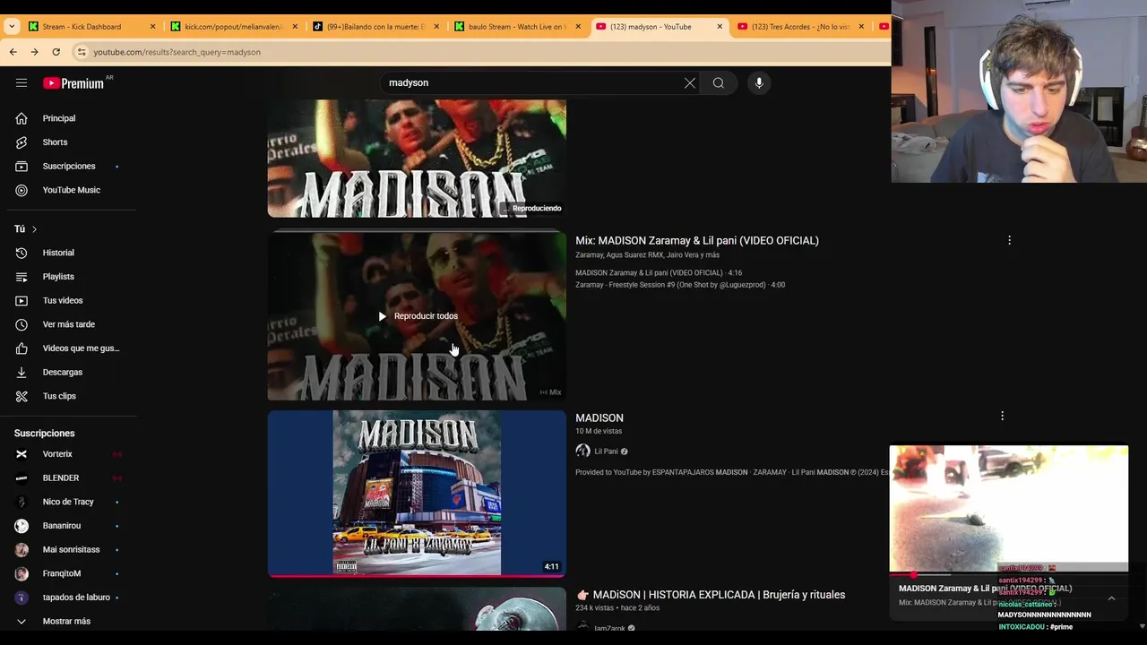Expand the miniplayer queue chevron

[1111, 598]
